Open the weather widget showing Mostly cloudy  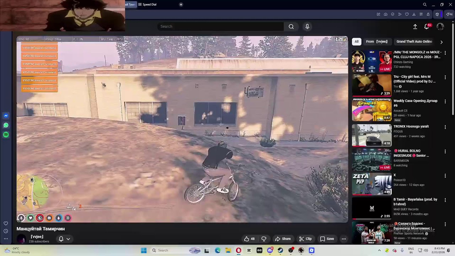coord(17,250)
